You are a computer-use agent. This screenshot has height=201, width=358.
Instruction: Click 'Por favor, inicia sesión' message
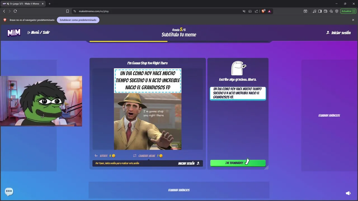(117, 163)
